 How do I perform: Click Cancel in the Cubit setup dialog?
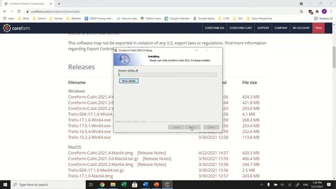point(211,127)
